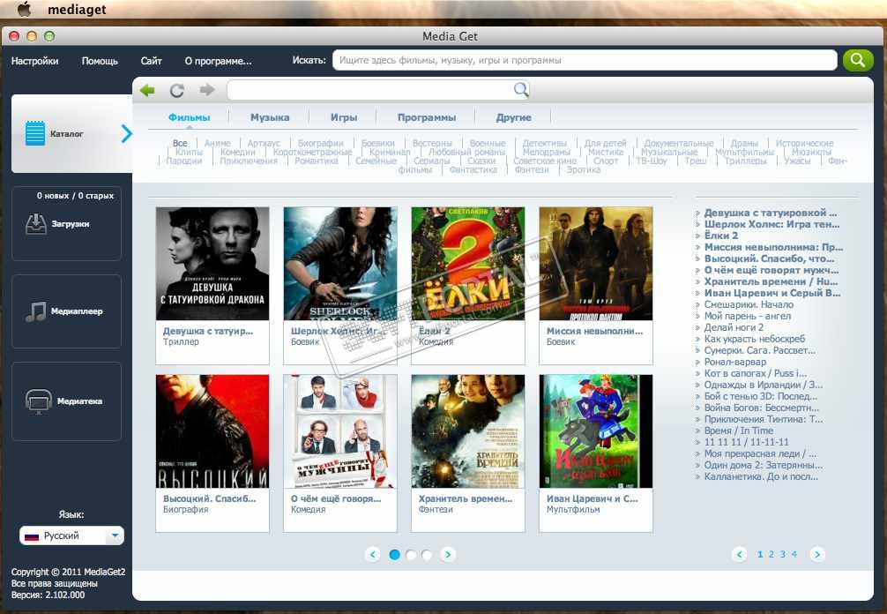Go to list page 4
The width and height of the screenshot is (887, 614).
click(794, 555)
